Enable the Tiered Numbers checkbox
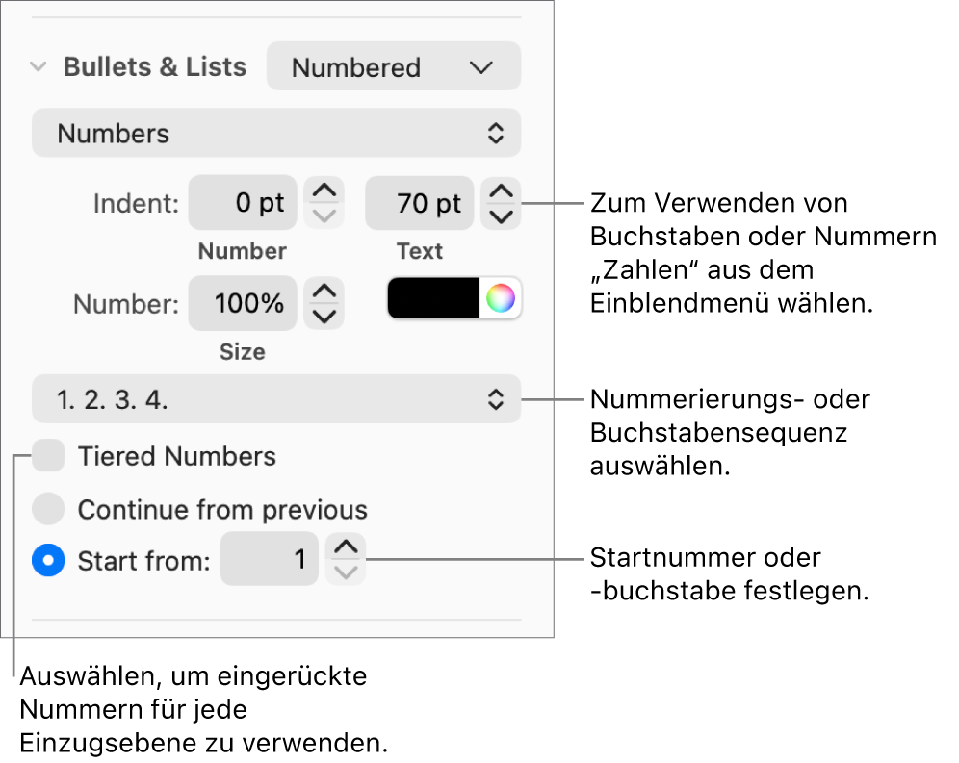The image size is (959, 763). (48, 456)
